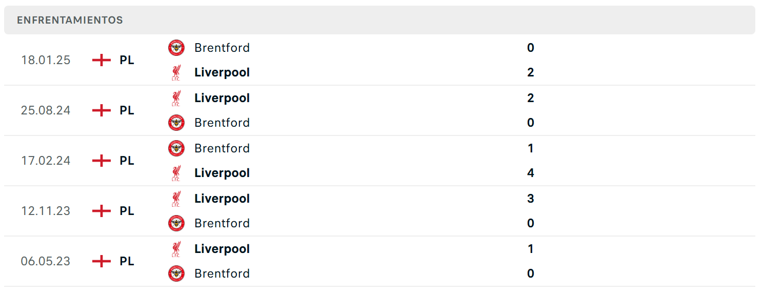
Task: Open the Liverpool team link in 17.02.24 match
Action: (x=222, y=173)
